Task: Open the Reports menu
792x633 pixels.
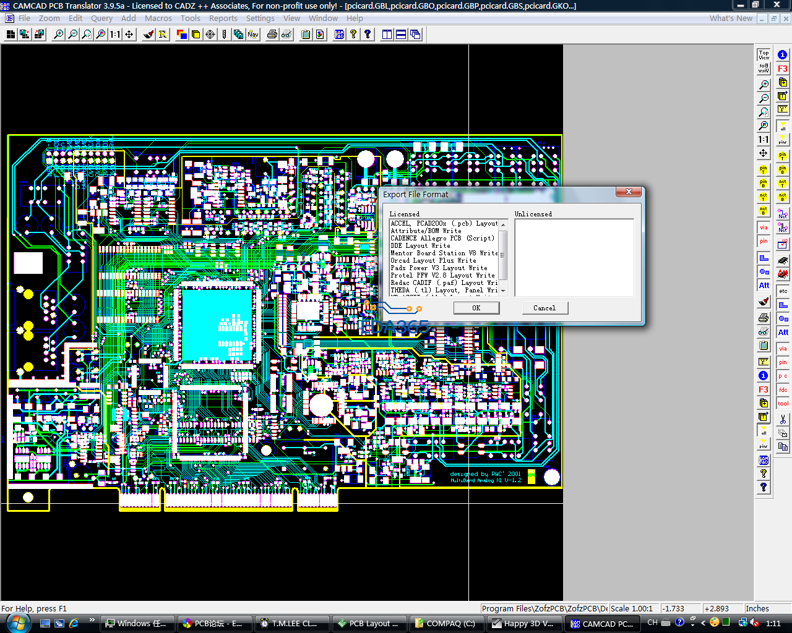Action: click(223, 19)
